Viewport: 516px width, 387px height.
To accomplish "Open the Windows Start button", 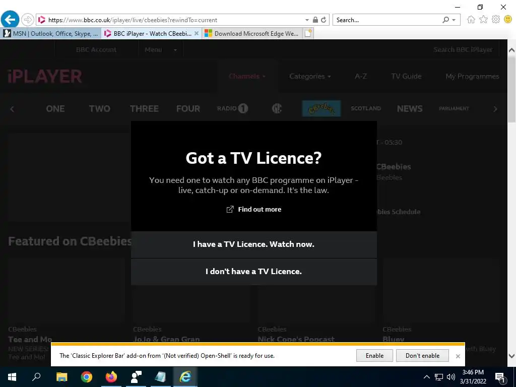I will point(12,377).
